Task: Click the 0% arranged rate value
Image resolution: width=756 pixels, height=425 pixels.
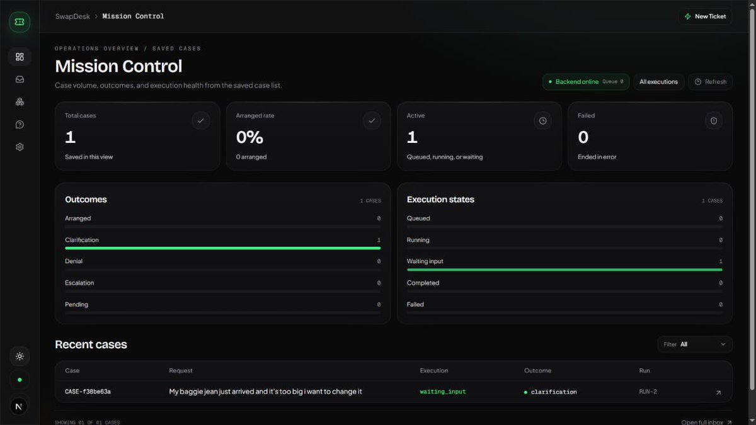Action: pos(249,137)
